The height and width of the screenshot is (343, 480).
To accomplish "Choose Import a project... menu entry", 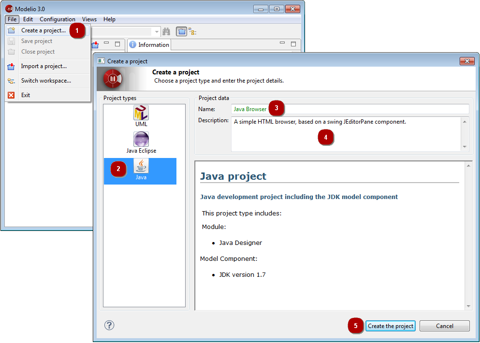I will (x=48, y=66).
